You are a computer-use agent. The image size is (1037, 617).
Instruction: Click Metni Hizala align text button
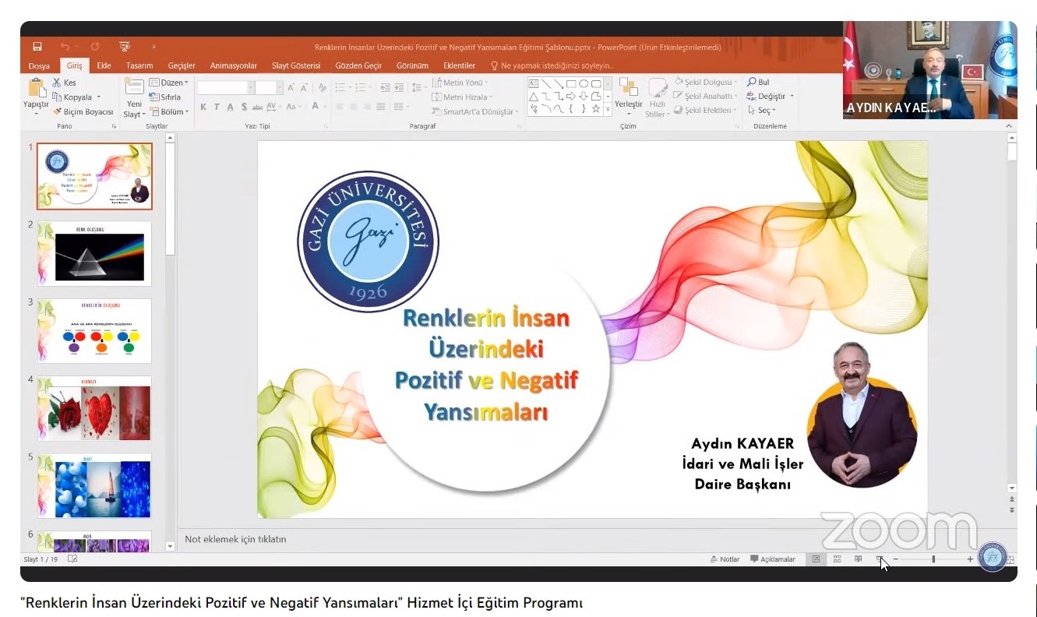click(463, 97)
